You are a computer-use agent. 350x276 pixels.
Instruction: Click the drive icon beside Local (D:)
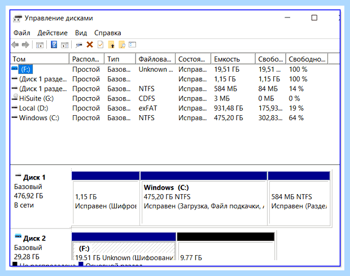coord(15,107)
